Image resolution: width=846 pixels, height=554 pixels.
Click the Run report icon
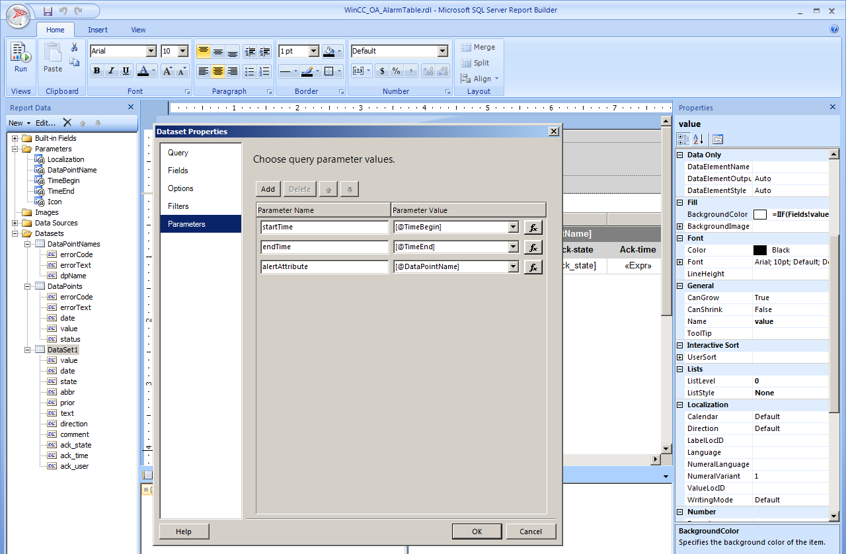[x=20, y=54]
